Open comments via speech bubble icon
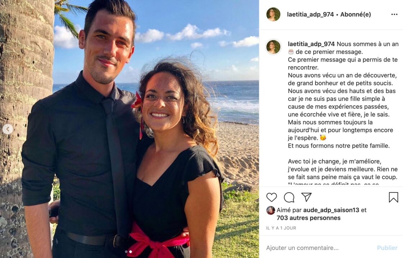Screen dimensions: 403x258 [289, 197]
